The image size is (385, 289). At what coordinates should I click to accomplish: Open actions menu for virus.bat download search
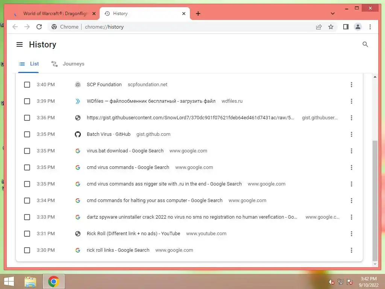click(352, 151)
